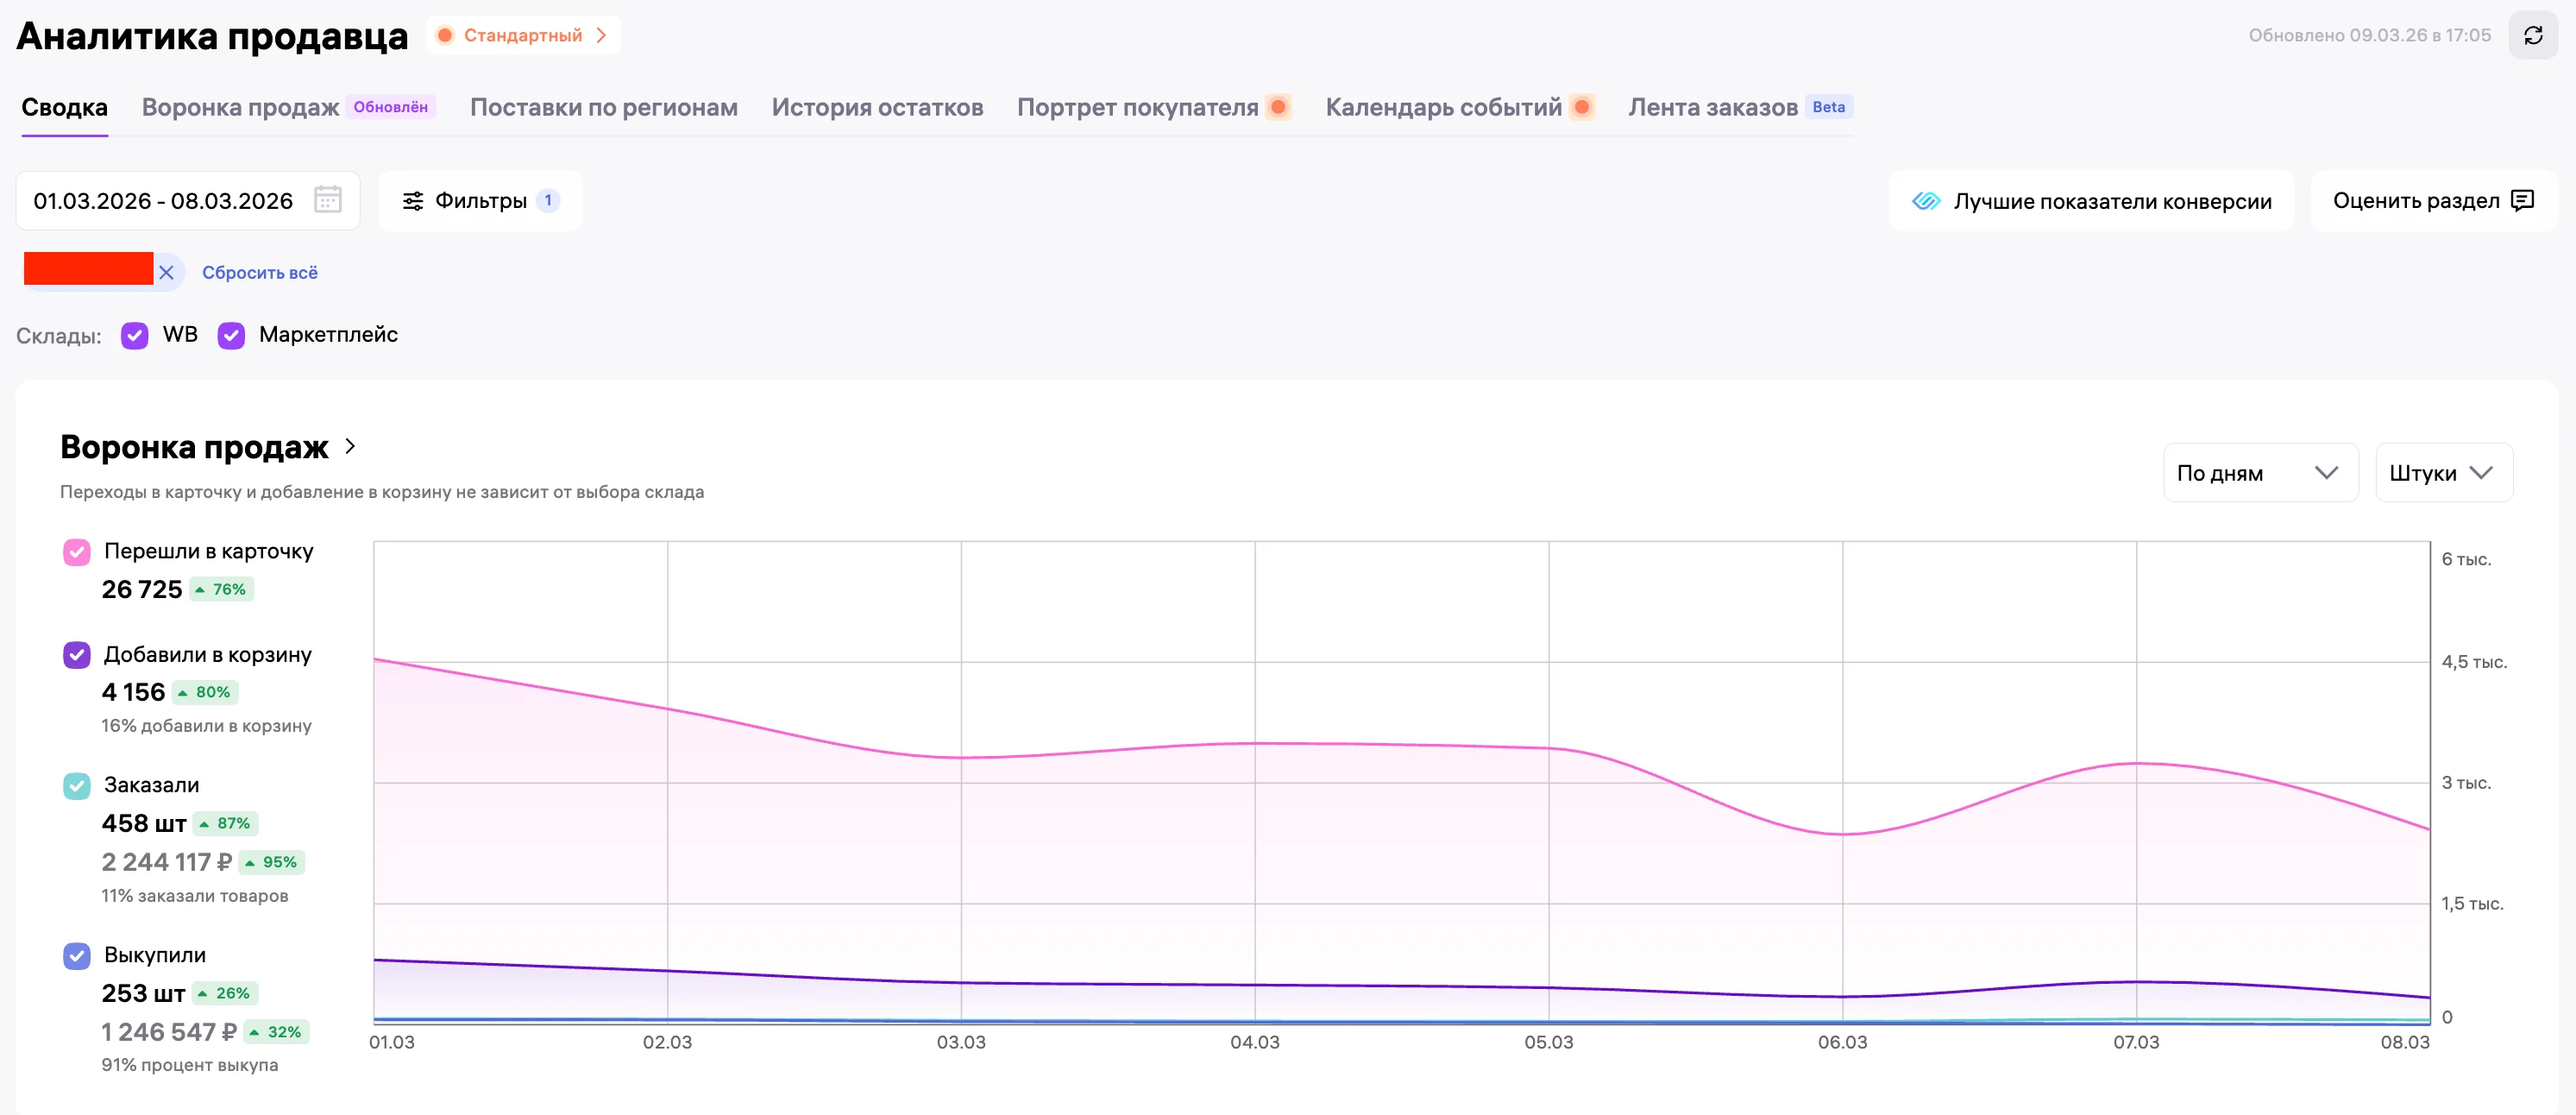The width and height of the screenshot is (2576, 1115).
Task: Click the date range input field
Action: click(163, 201)
